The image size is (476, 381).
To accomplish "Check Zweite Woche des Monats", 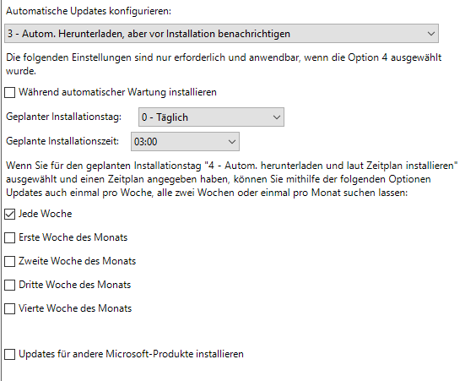I will (10, 261).
